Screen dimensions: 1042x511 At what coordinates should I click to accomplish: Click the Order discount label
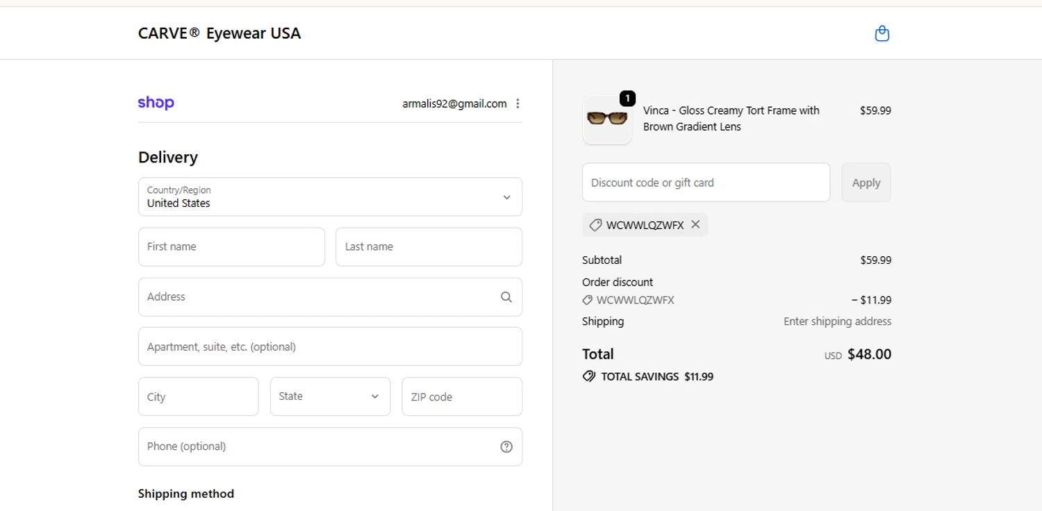[x=618, y=282]
